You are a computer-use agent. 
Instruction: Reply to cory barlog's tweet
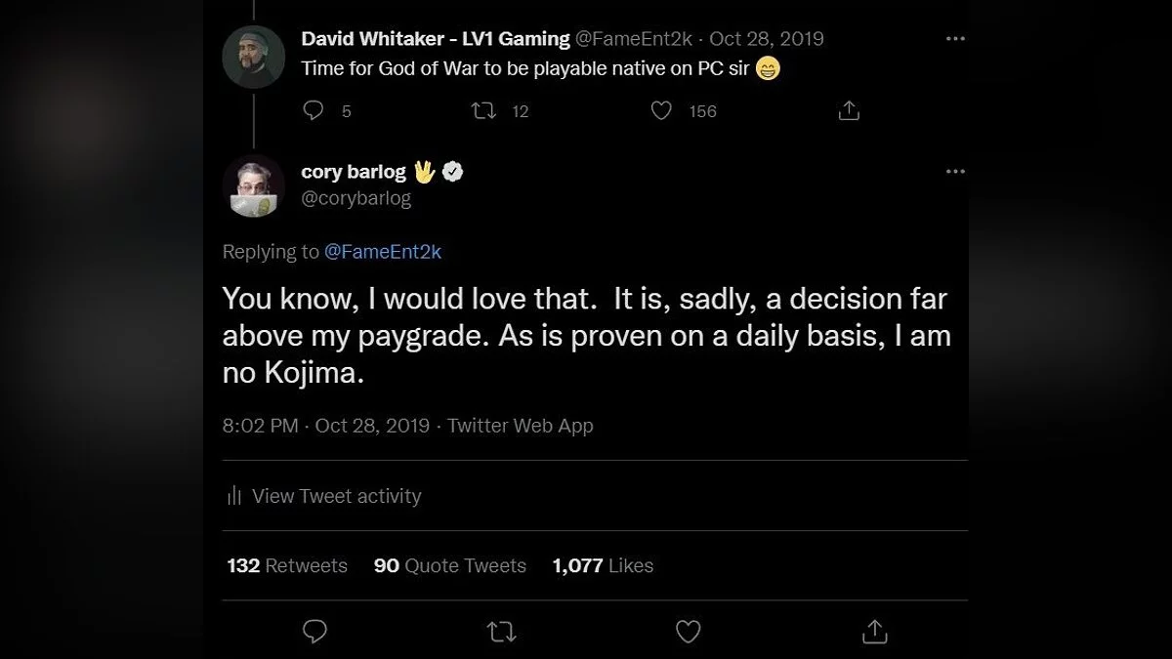coord(314,631)
